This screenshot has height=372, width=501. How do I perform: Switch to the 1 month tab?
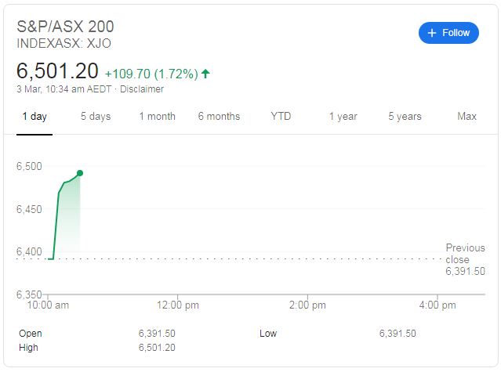click(x=158, y=117)
